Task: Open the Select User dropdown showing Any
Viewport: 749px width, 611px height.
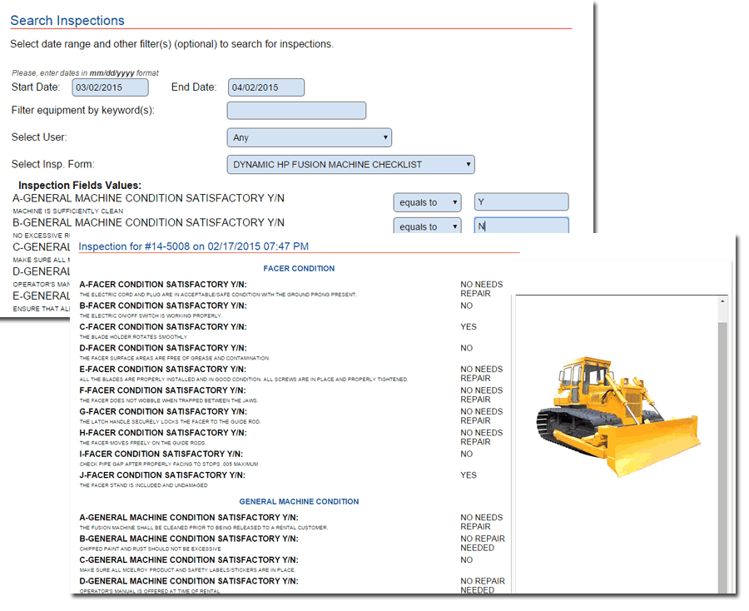Action: tap(308, 137)
